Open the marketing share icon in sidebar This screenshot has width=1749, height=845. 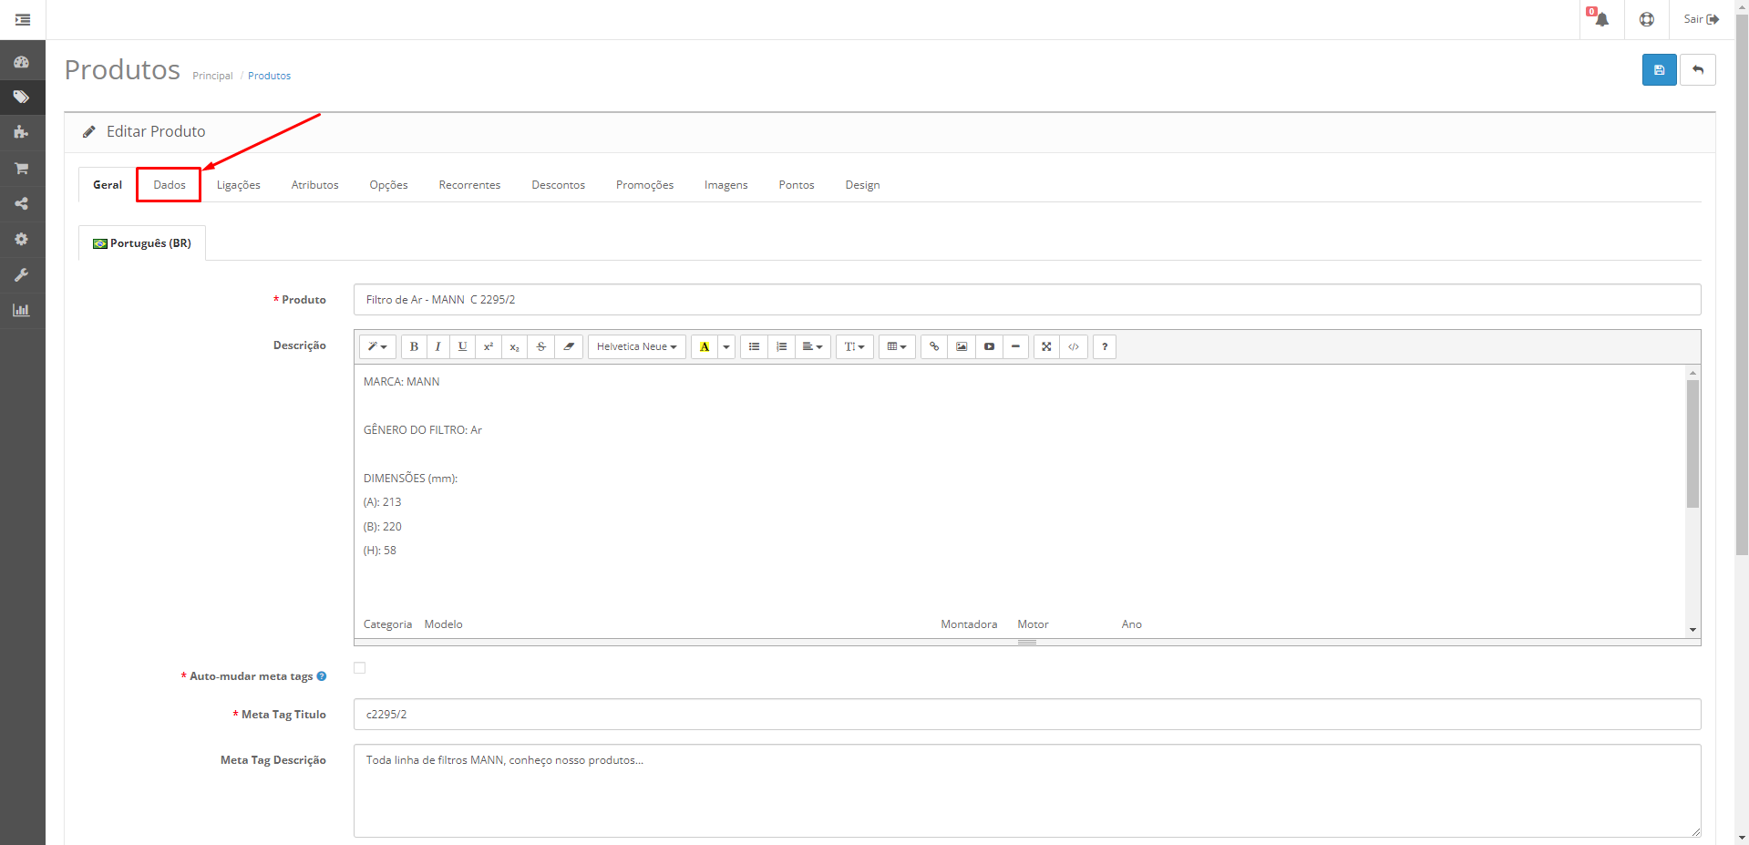pyautogui.click(x=21, y=203)
